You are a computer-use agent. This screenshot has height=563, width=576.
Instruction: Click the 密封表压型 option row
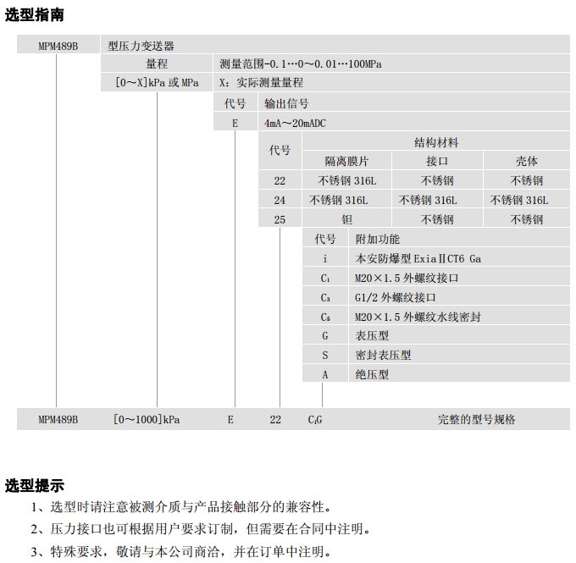383,355
